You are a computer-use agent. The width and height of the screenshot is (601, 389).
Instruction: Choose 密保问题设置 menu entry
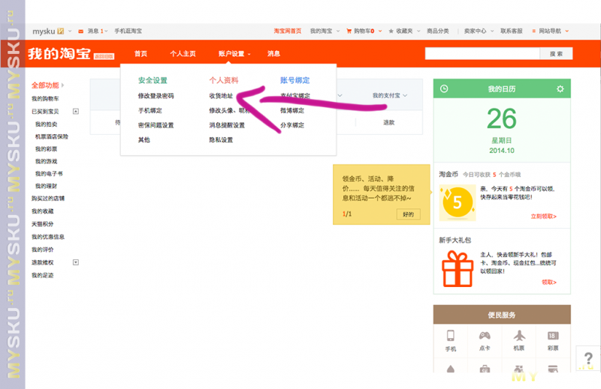pos(156,125)
